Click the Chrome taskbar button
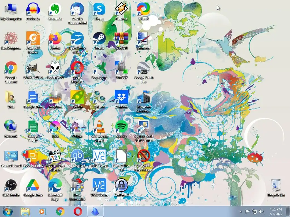Viewport: 290px width, 217px height. tap(60, 212)
